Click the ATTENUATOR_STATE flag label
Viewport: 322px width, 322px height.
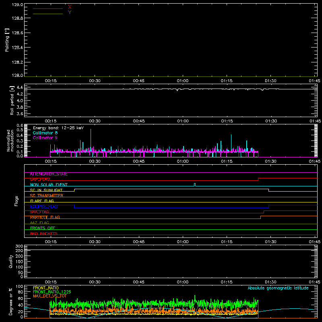[x=49, y=174]
